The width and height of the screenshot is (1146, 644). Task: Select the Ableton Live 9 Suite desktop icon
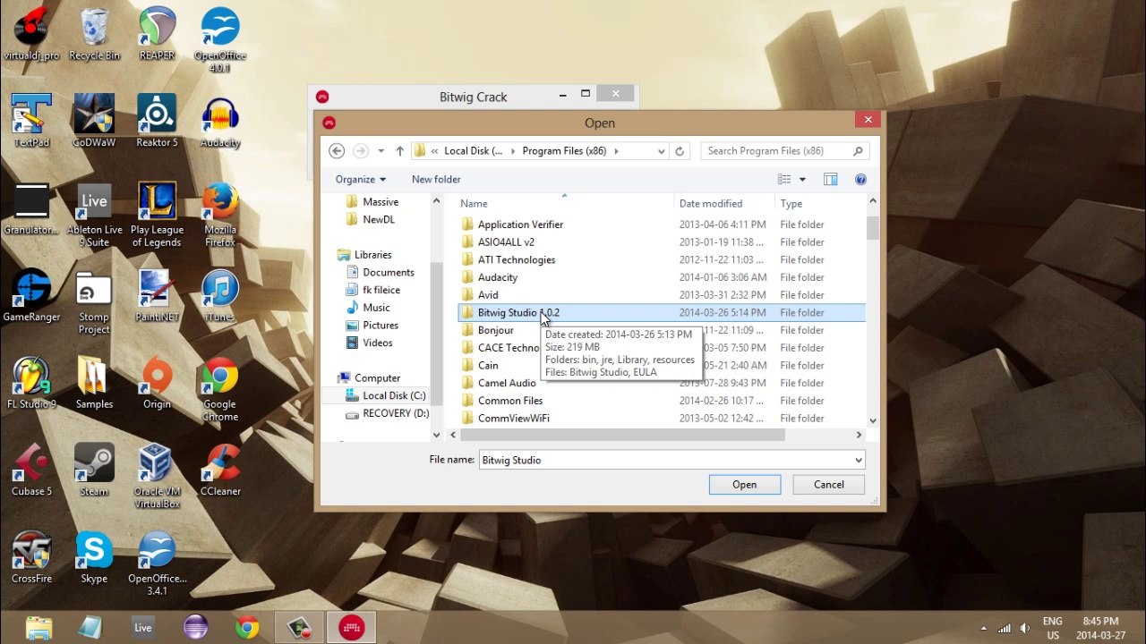tap(94, 216)
